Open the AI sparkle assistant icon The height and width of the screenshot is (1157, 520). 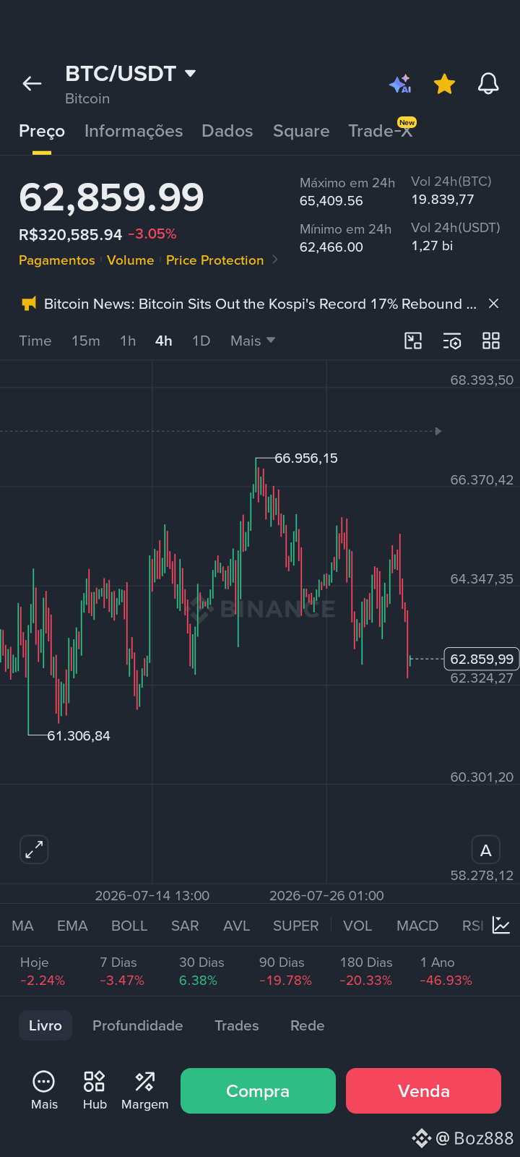pyautogui.click(x=400, y=84)
